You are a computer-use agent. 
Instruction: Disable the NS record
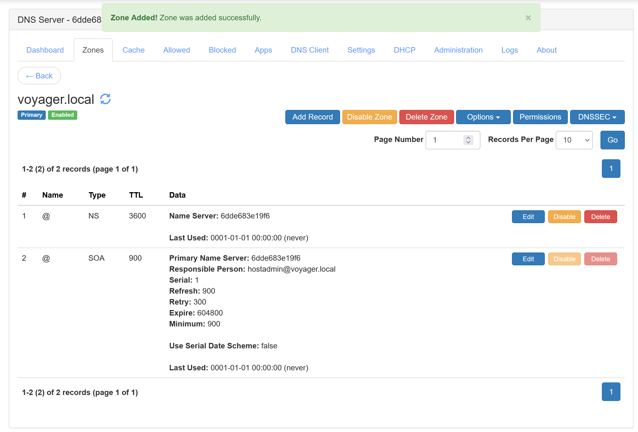click(564, 217)
